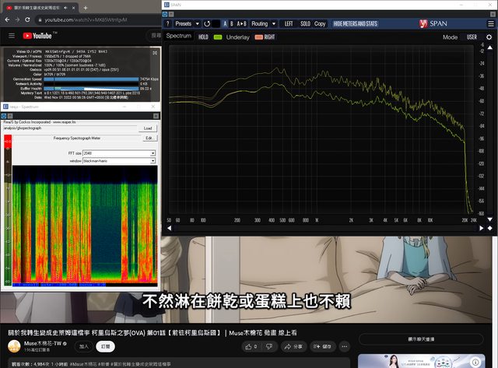Screen dimensions: 498x368
Task: Mute the tab via its speaker icon
Action: [x=65, y=8]
